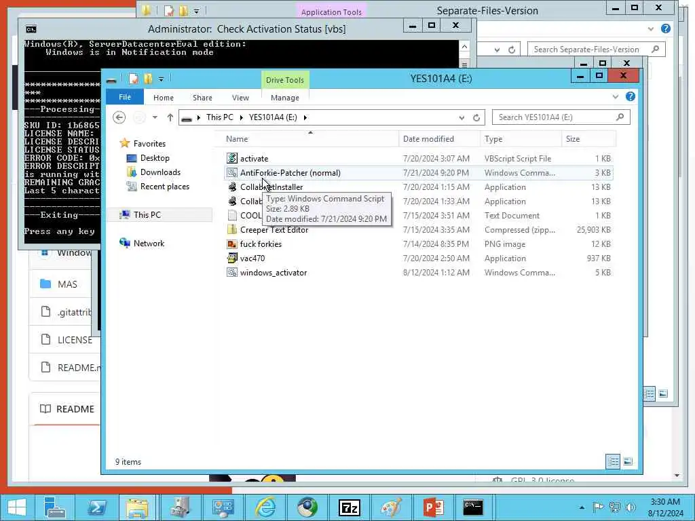The image size is (695, 521).
Task: Switch to details view layout
Action: (x=613, y=462)
